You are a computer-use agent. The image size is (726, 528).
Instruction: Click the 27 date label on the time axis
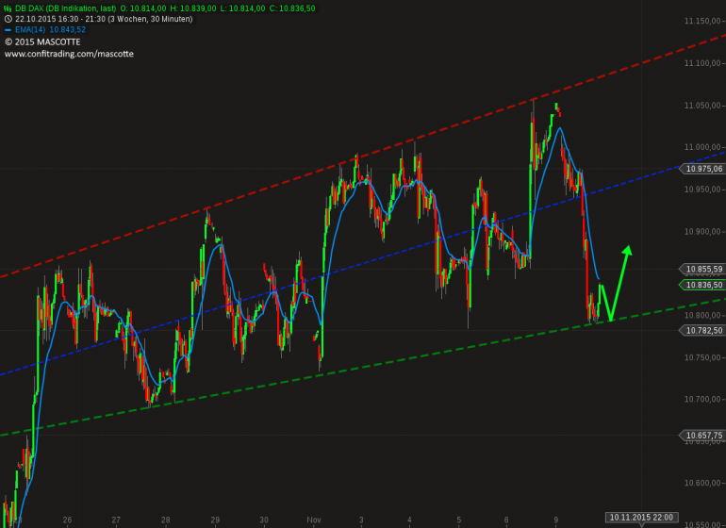pos(116,520)
